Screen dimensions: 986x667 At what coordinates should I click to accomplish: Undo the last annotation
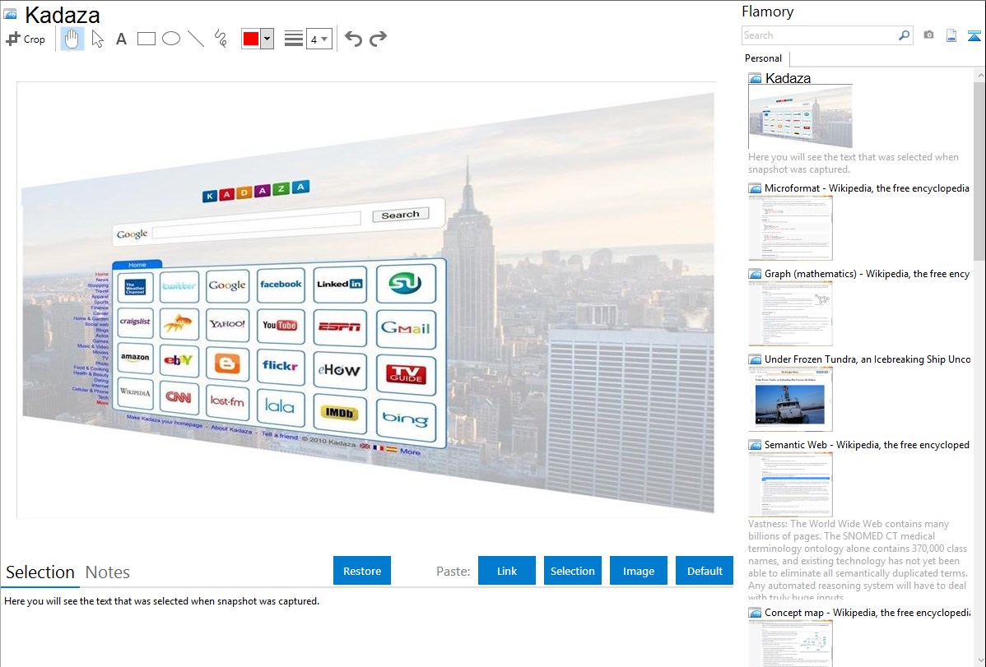pos(353,39)
